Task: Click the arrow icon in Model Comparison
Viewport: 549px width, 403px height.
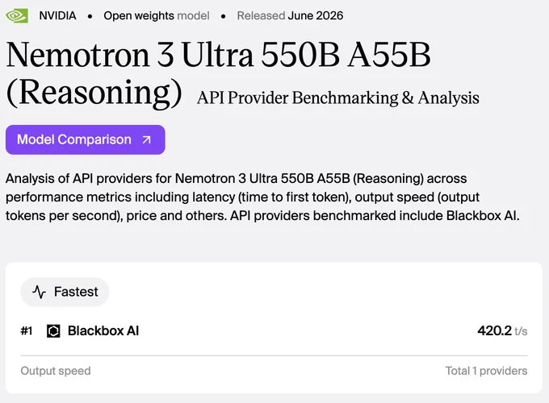Action: point(146,139)
